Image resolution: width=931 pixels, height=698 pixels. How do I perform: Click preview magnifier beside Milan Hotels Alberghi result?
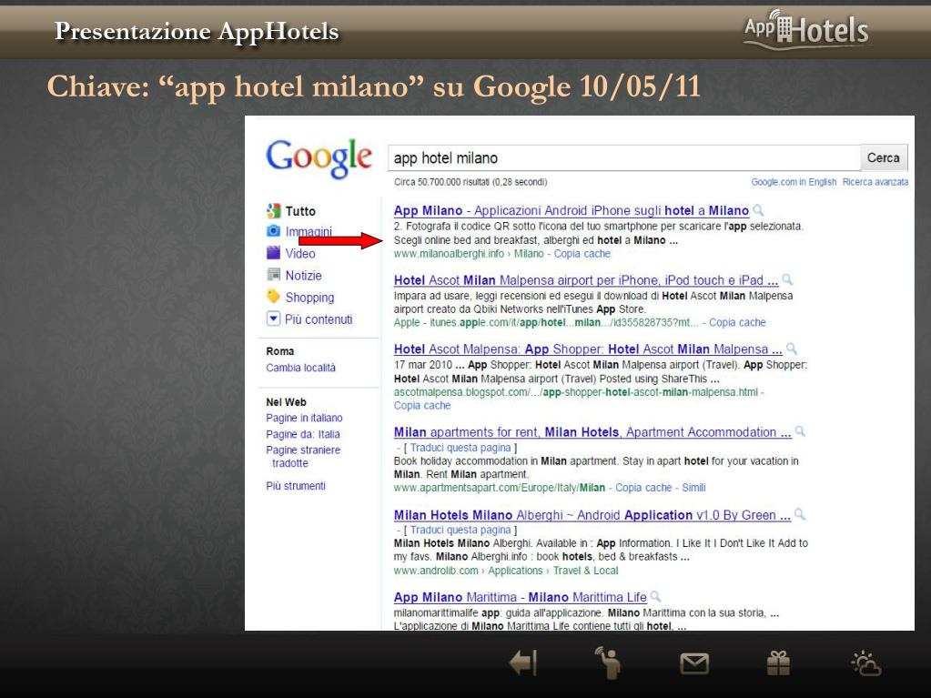[x=800, y=514]
